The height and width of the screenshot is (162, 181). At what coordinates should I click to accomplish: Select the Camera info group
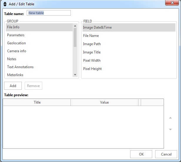click(x=16, y=51)
